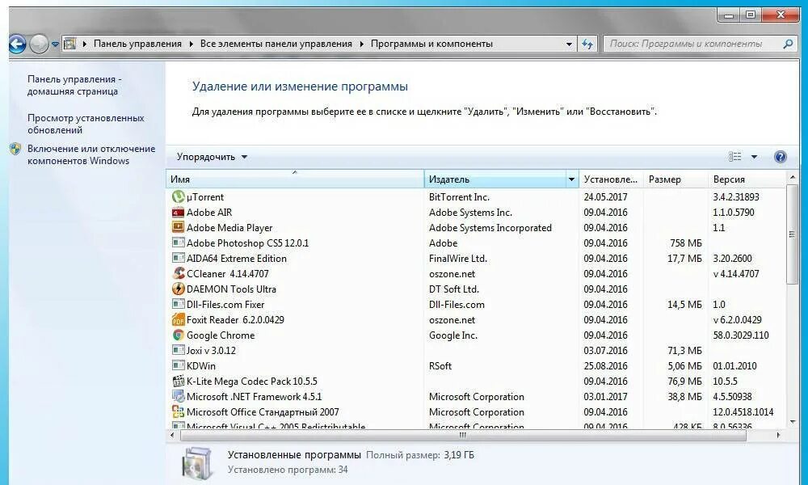The width and height of the screenshot is (808, 485).
Task: Click the horizontal scrollbar thumb
Action: (463, 435)
